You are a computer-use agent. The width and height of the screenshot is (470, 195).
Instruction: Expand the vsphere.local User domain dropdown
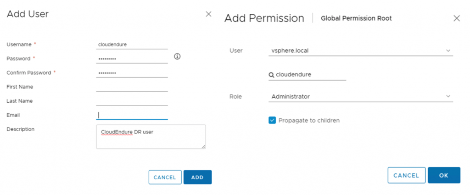click(361, 50)
